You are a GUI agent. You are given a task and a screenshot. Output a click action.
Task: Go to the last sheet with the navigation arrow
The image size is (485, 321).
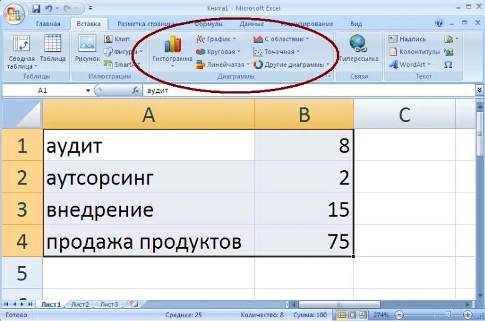pos(31,304)
